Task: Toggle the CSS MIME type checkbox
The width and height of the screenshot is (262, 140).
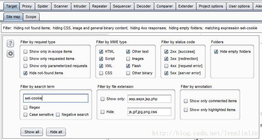Action: coord(101,73)
